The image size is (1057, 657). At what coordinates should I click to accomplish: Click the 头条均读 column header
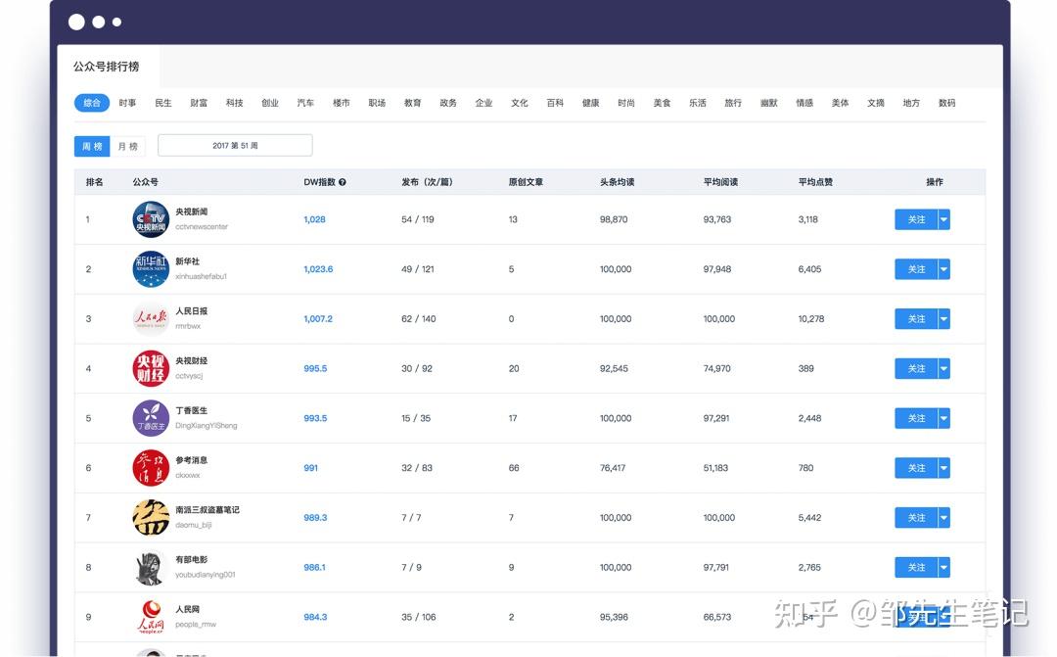617,182
